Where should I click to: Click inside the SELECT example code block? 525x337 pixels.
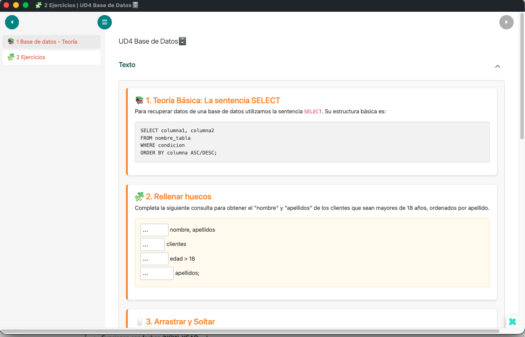312,142
